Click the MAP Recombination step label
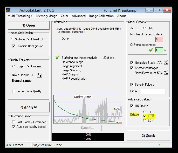Screen dimensions: 178x153 (74, 79)
